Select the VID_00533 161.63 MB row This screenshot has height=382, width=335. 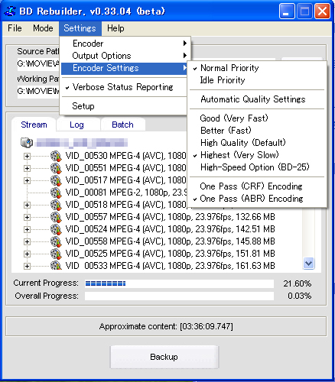click(x=170, y=266)
